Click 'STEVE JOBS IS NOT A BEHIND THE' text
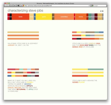 (x=85, y=81)
